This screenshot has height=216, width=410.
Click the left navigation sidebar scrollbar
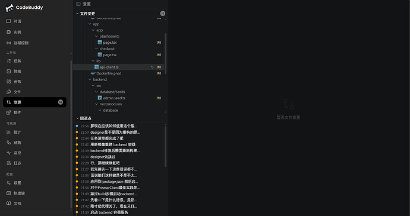(71, 134)
